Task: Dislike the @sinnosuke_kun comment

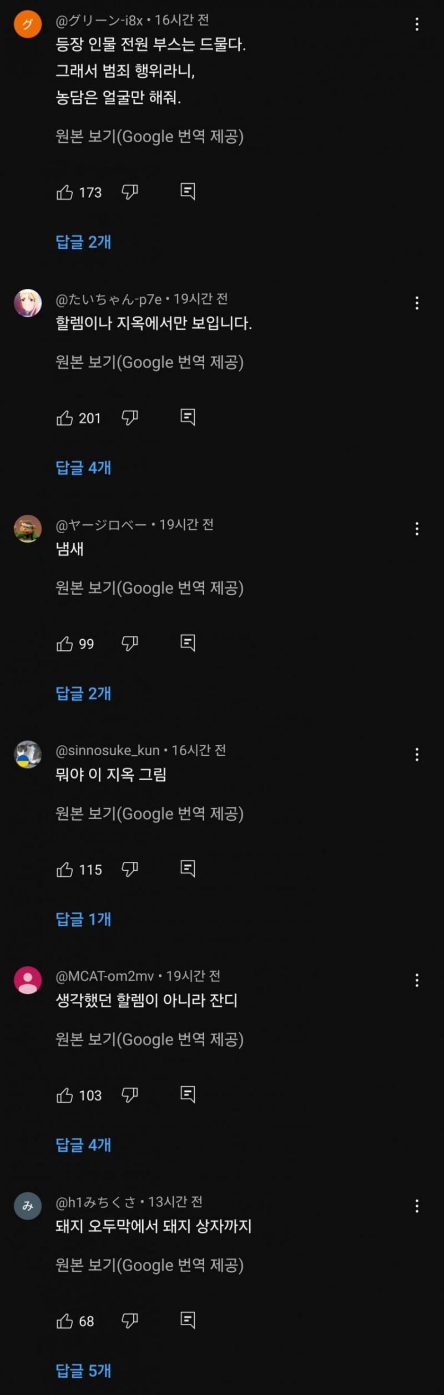Action: (x=130, y=869)
